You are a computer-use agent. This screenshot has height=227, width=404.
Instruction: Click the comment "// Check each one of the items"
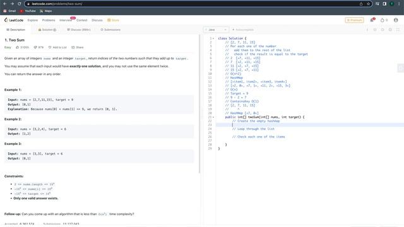[259, 137]
